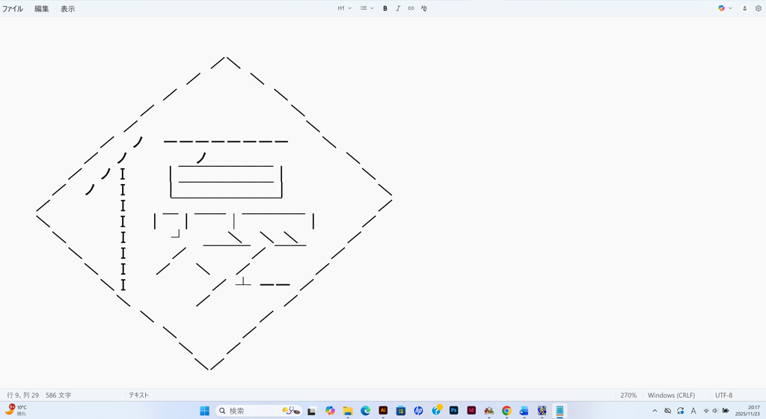Open Notepad settings gear icon

758,8
